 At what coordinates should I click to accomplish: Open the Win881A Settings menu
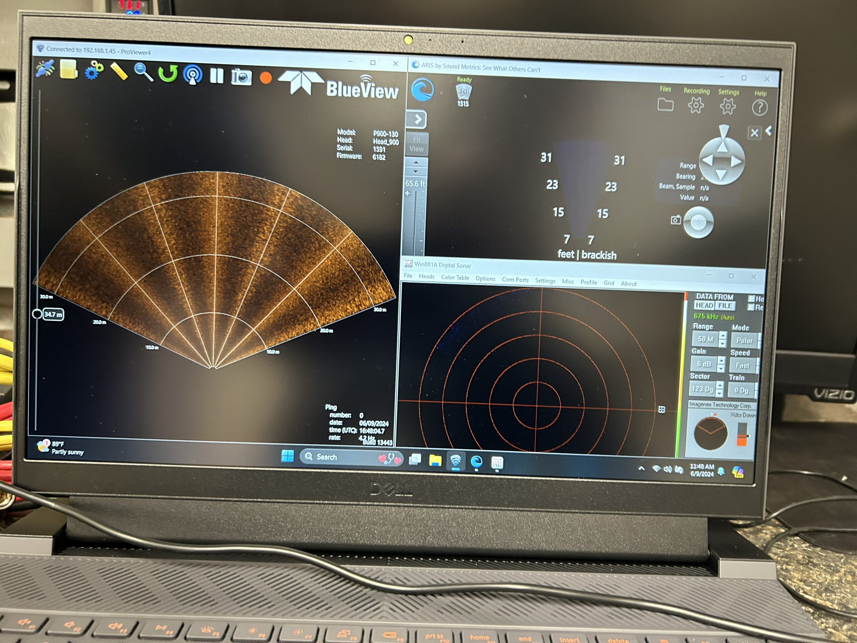[x=545, y=281]
